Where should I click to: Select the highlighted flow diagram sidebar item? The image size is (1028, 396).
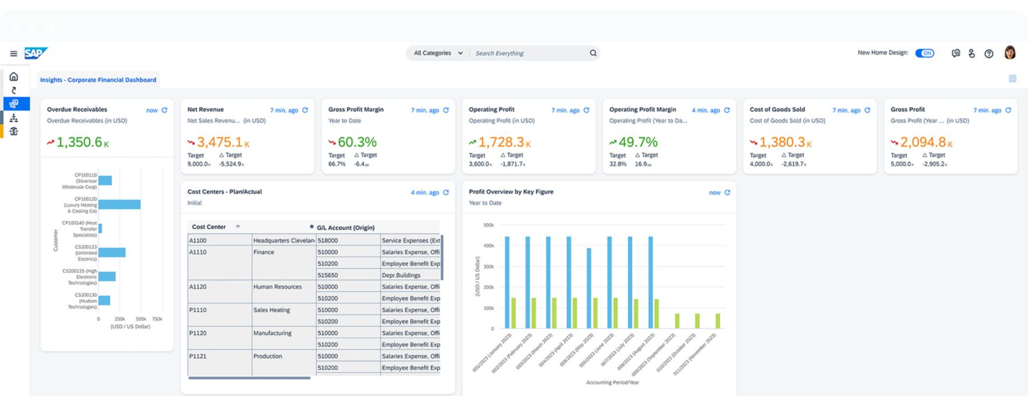coord(13,104)
